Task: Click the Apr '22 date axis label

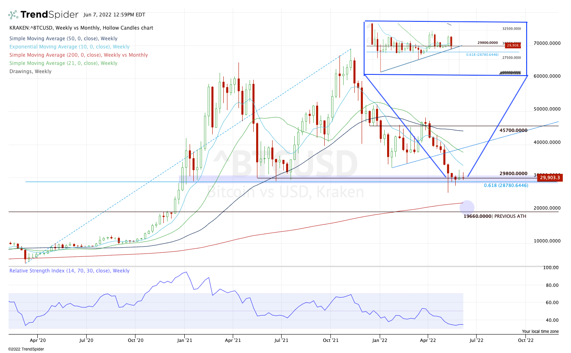Action: click(428, 340)
